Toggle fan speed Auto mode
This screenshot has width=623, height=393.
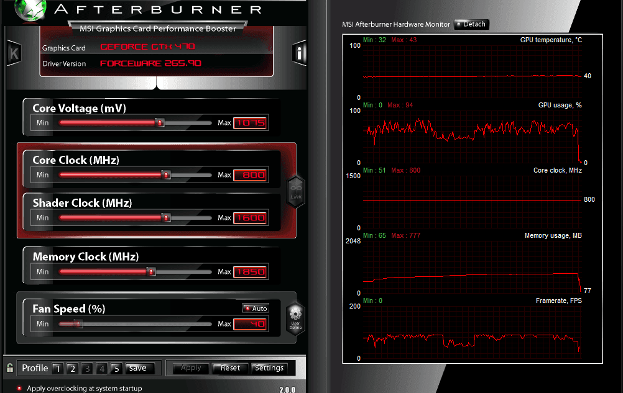256,308
